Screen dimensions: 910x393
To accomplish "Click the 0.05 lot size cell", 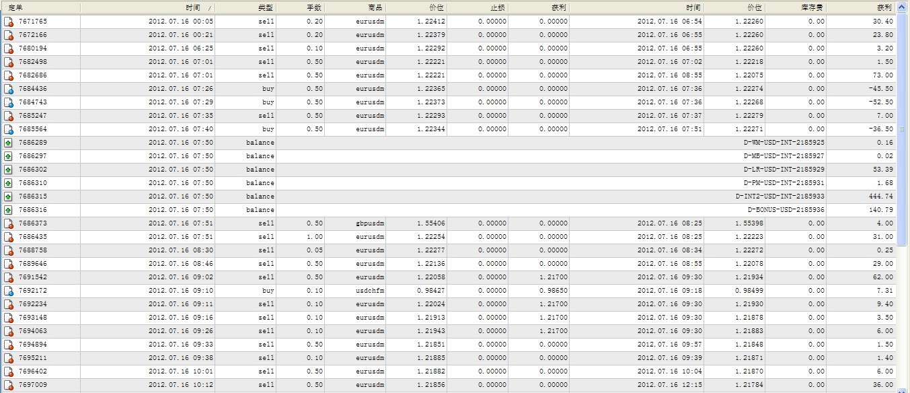I will click(x=314, y=250).
